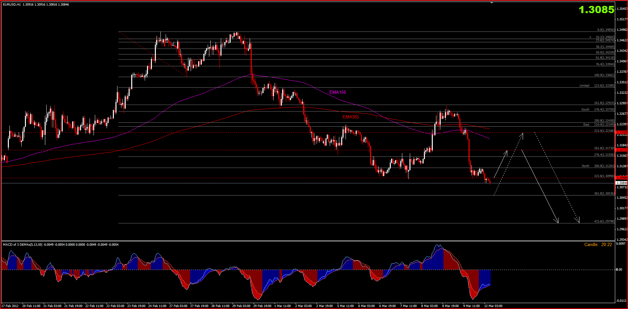The width and height of the screenshot is (628, 309).
Task: Select the Fibonacci 161.8(1.32924) level label
Action: [604, 103]
